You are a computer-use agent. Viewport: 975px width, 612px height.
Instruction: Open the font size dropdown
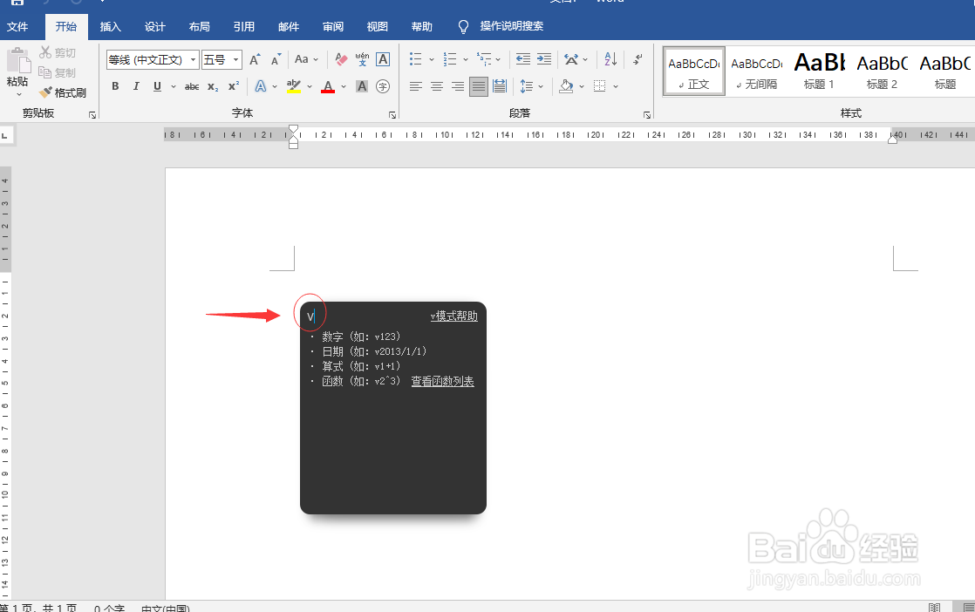236,59
